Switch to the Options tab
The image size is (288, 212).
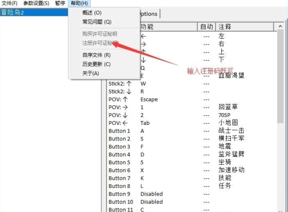149,14
